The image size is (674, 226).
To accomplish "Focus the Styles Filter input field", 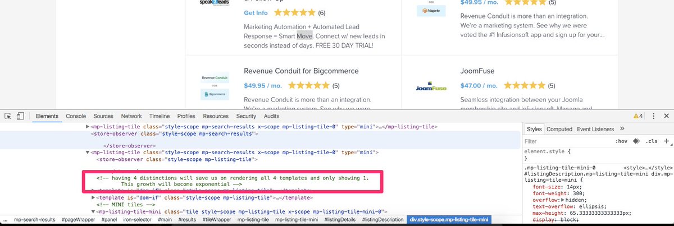I will [567, 141].
